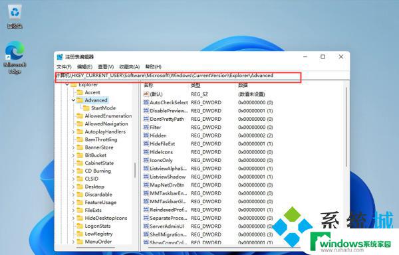Click Hidden's data 0x00000002 (2)
Screen dimensions: 399x255
click(x=255, y=135)
